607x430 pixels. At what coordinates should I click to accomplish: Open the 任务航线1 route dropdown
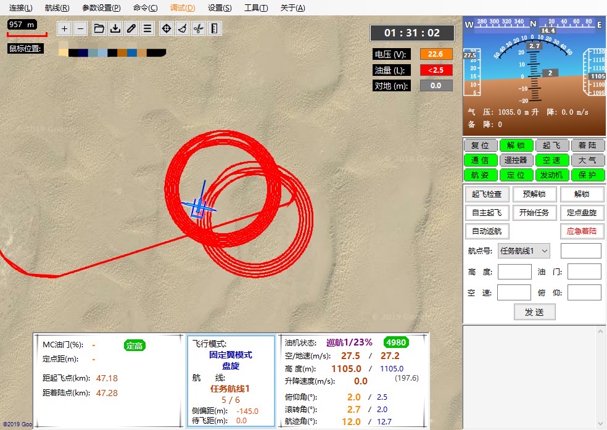523,250
